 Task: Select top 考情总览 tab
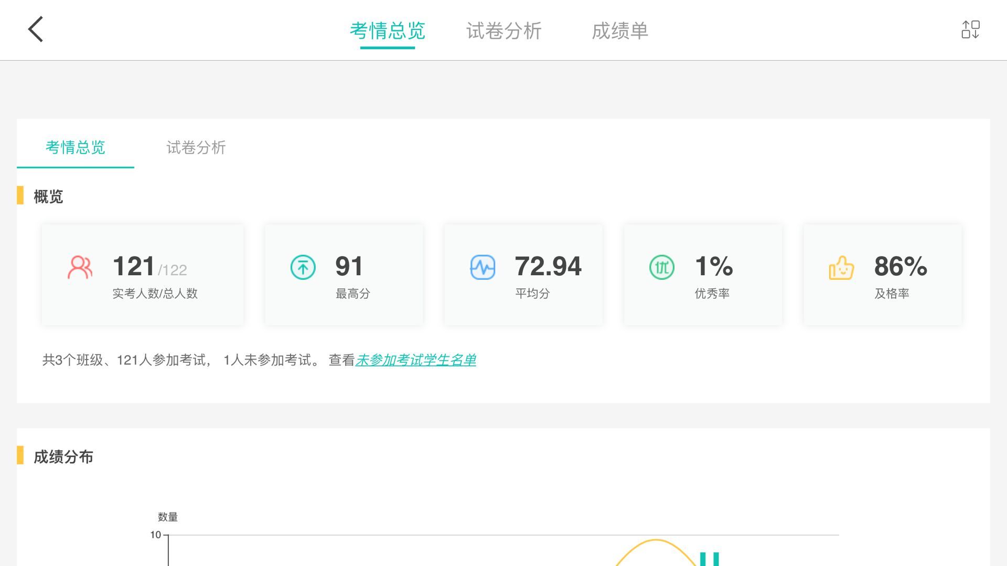click(x=387, y=30)
